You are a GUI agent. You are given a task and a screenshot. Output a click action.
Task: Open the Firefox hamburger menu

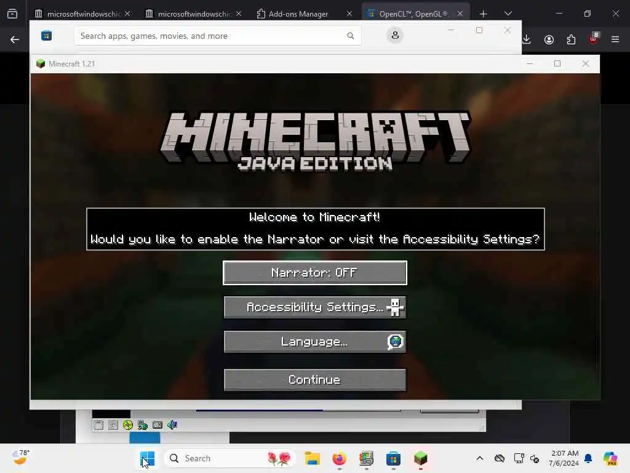[615, 39]
